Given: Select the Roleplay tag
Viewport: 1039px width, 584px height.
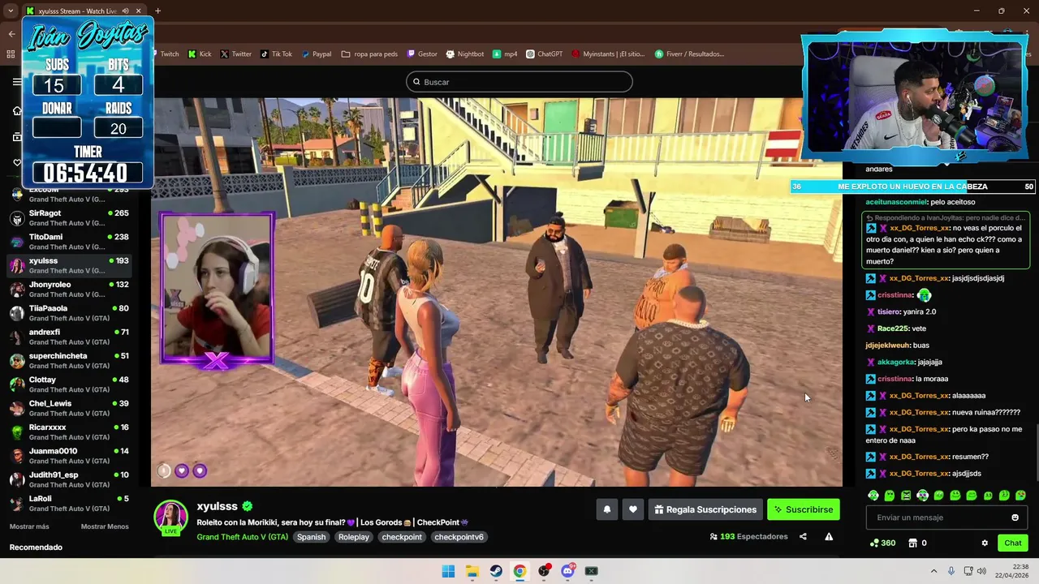Looking at the screenshot, I should (x=354, y=537).
